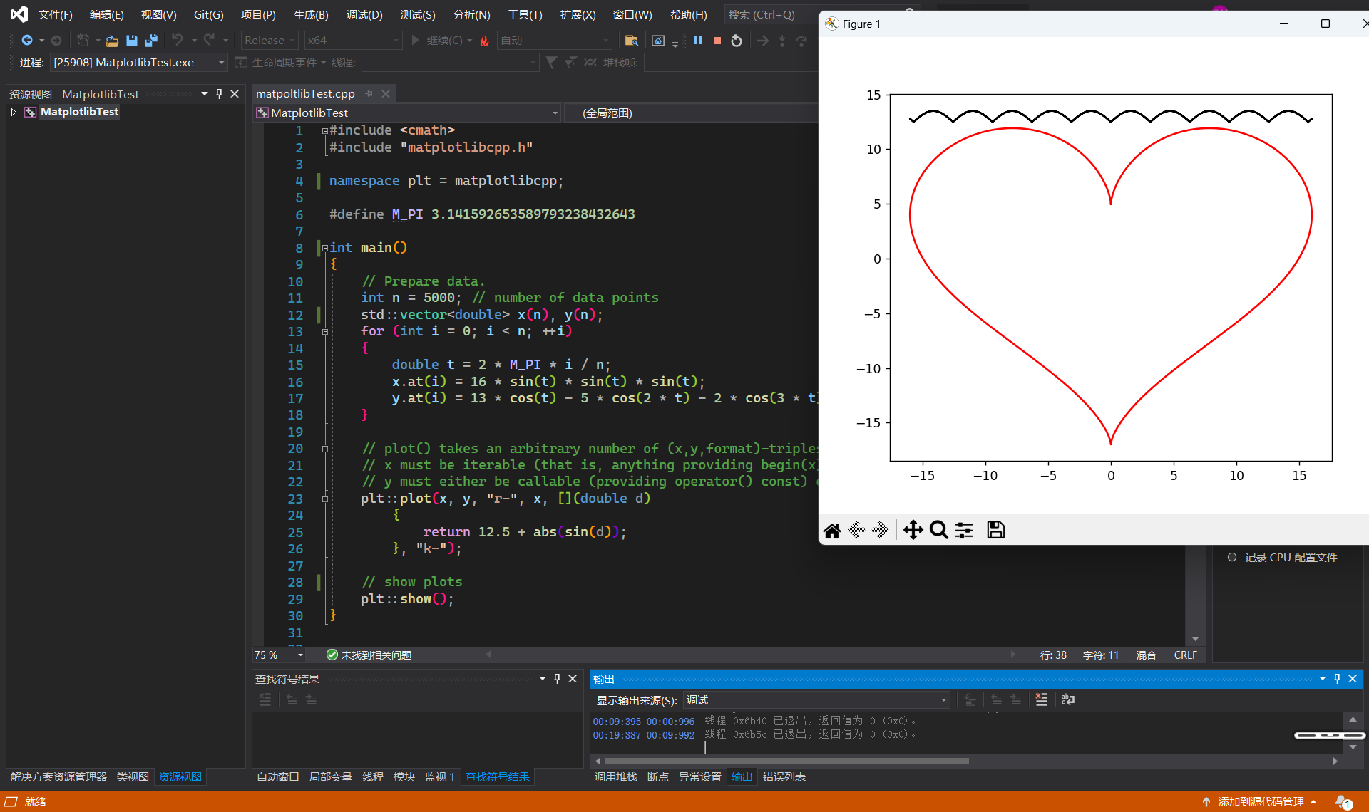Image resolution: width=1369 pixels, height=812 pixels.
Task: Pause execution with the Break All icon
Action: [x=698, y=41]
